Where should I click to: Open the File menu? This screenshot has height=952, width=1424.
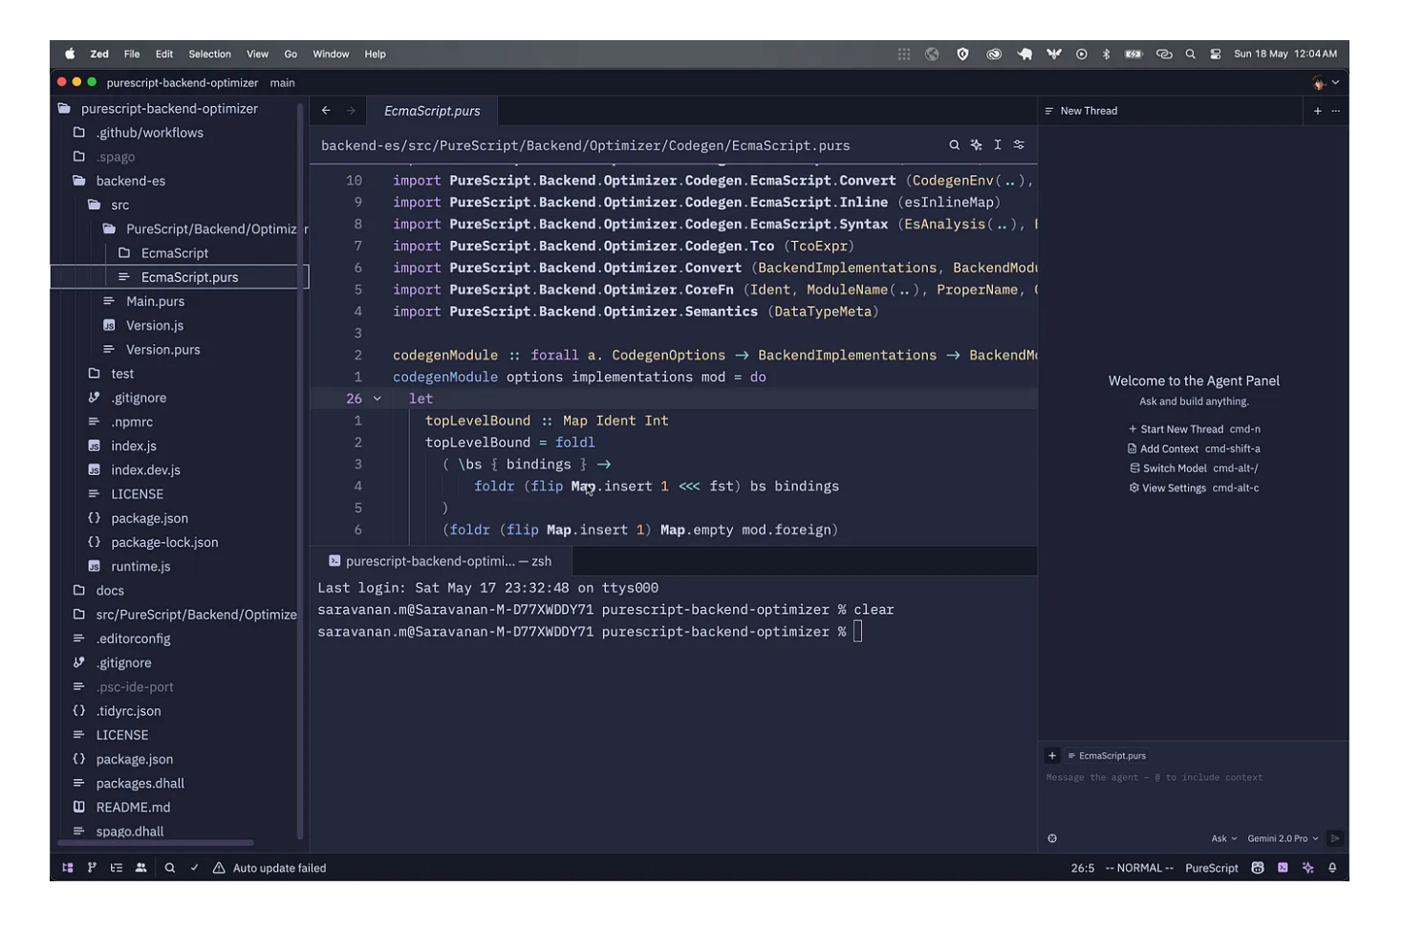[x=132, y=54]
